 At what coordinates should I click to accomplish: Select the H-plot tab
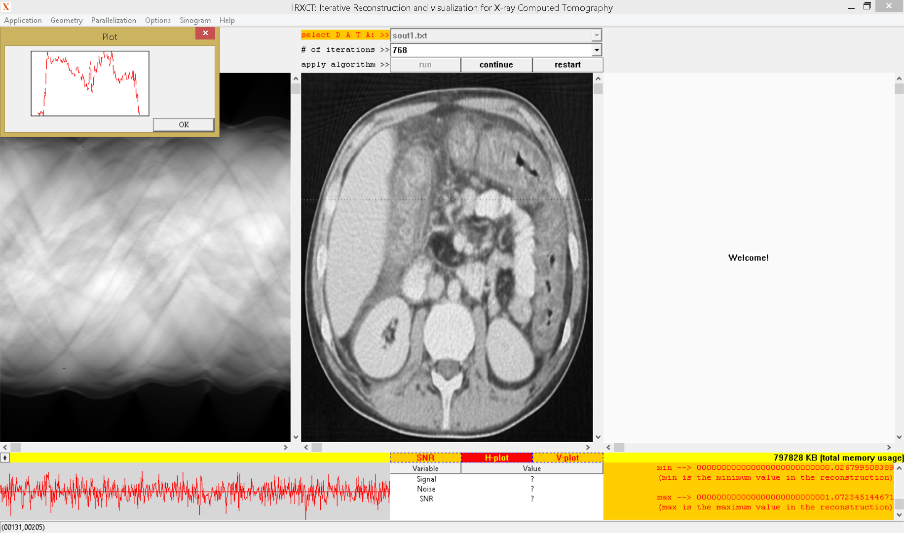(x=496, y=457)
